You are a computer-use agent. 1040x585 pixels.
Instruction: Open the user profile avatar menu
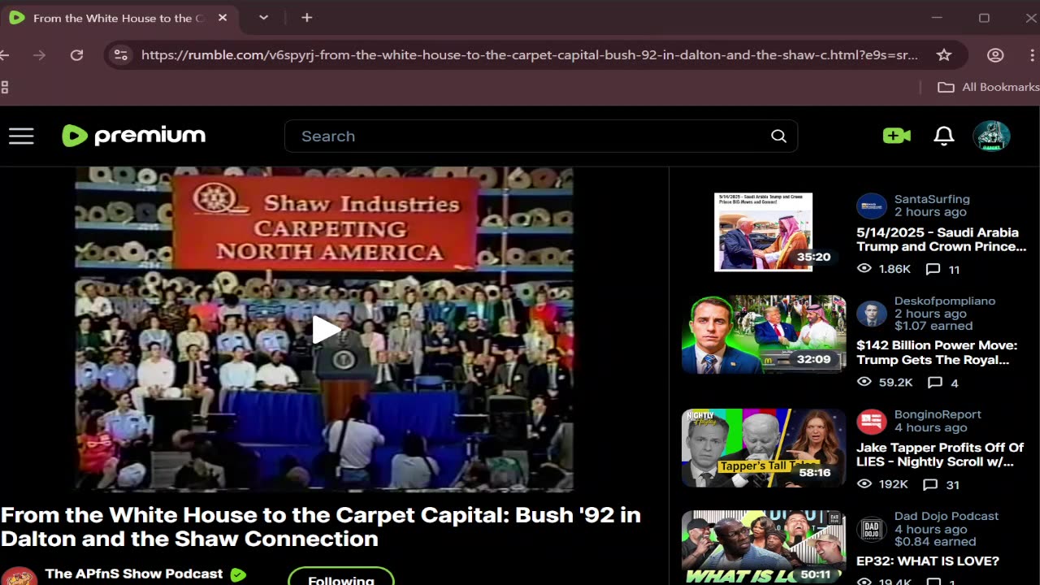(991, 136)
